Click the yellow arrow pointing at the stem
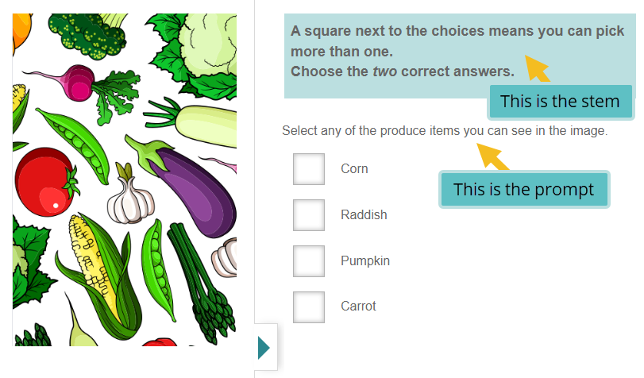 [538, 68]
